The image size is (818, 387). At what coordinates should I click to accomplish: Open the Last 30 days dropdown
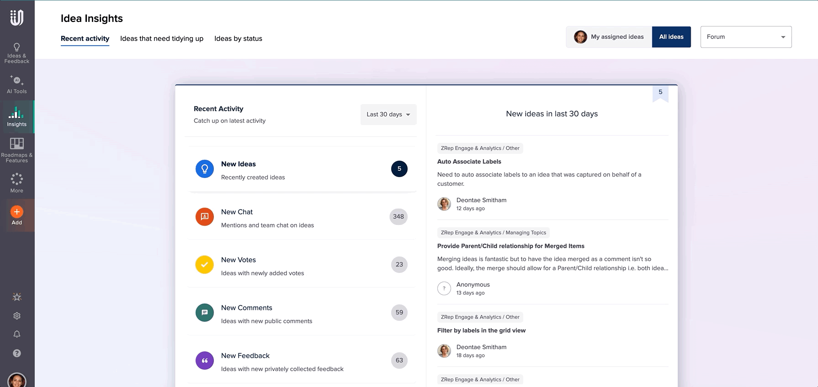[388, 115]
